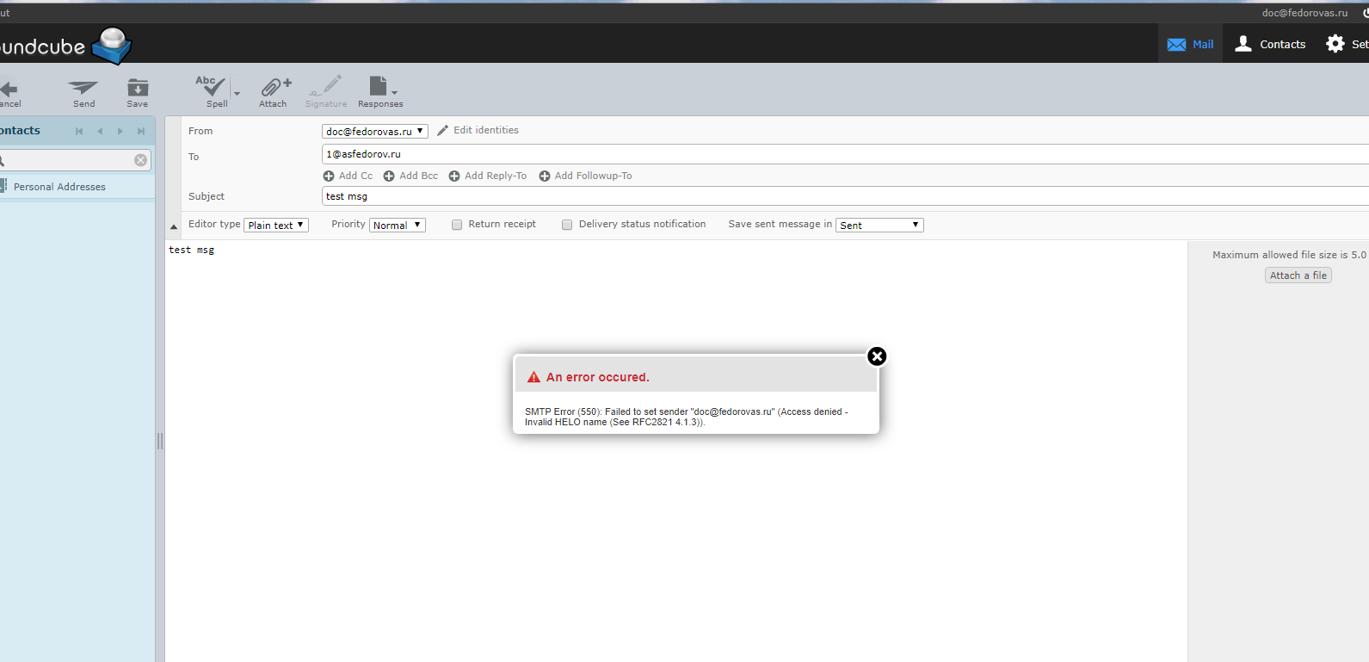Open the Priority dropdown
This screenshot has width=1369, height=662.
[x=397, y=226]
